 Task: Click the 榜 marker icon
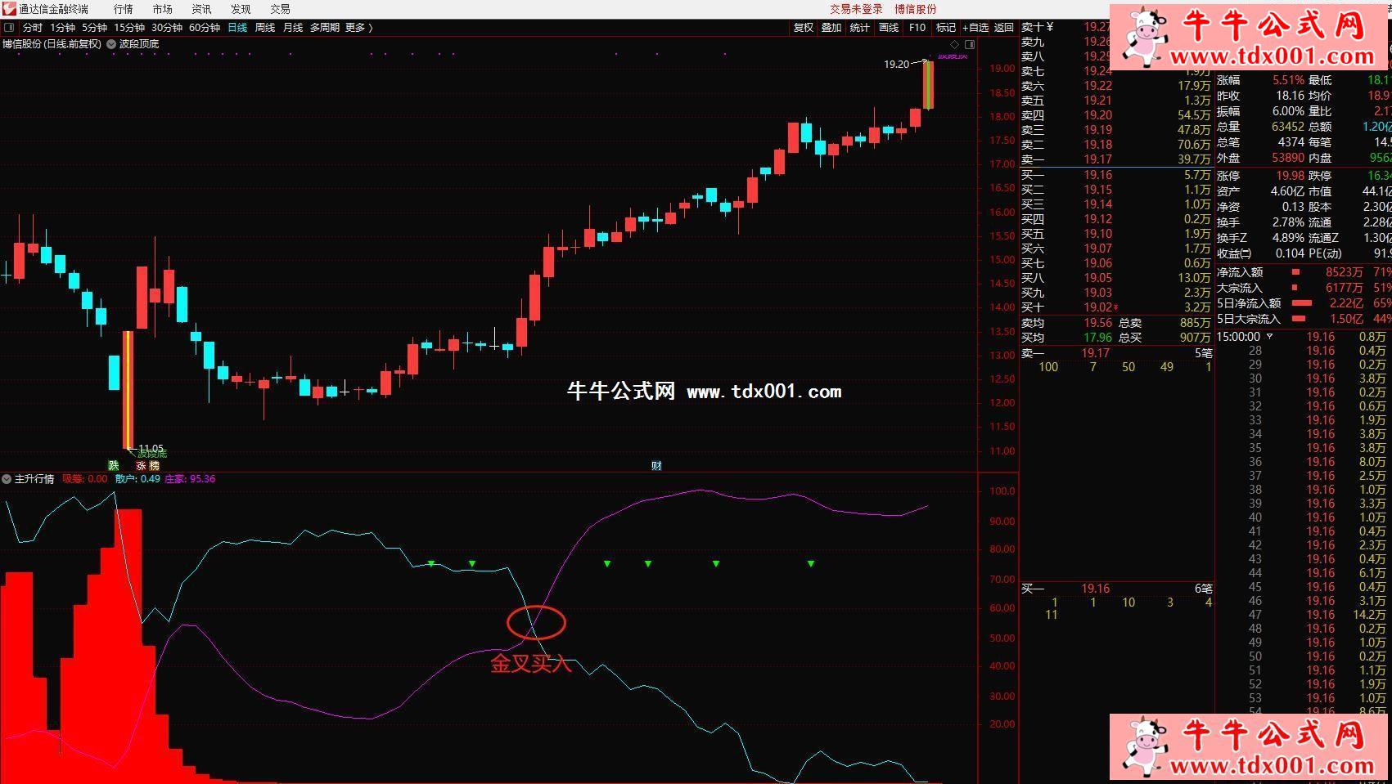(154, 465)
